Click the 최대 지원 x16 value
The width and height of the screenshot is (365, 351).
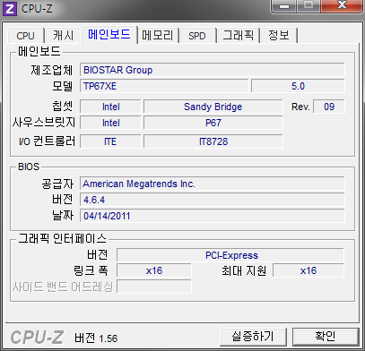pyautogui.click(x=309, y=270)
